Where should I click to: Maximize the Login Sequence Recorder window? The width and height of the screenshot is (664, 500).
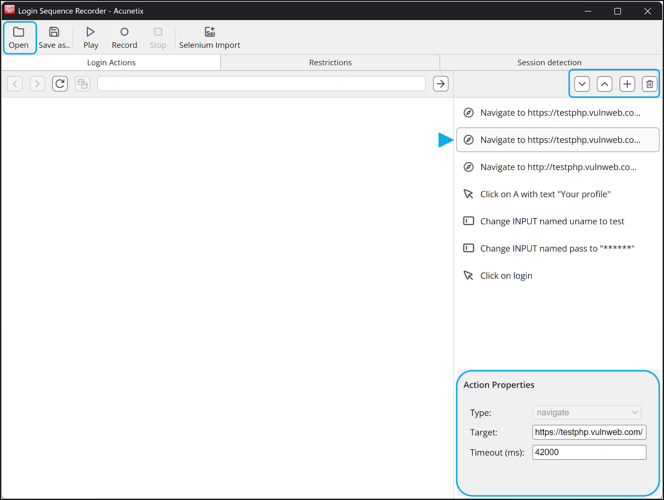618,11
